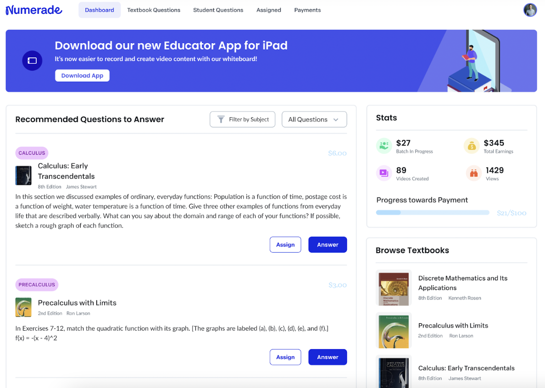Open the Payments tab
This screenshot has height=388, width=545.
tap(307, 10)
